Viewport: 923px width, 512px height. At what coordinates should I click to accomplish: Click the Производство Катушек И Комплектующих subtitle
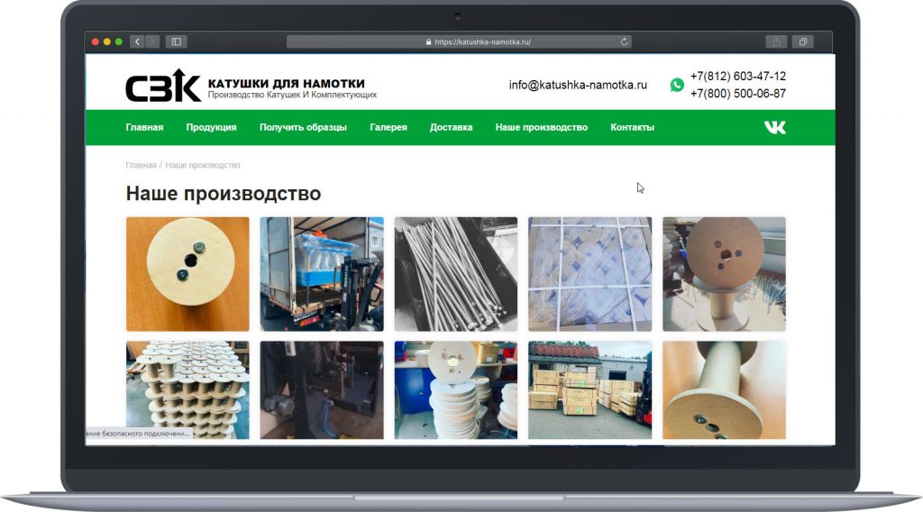292,95
